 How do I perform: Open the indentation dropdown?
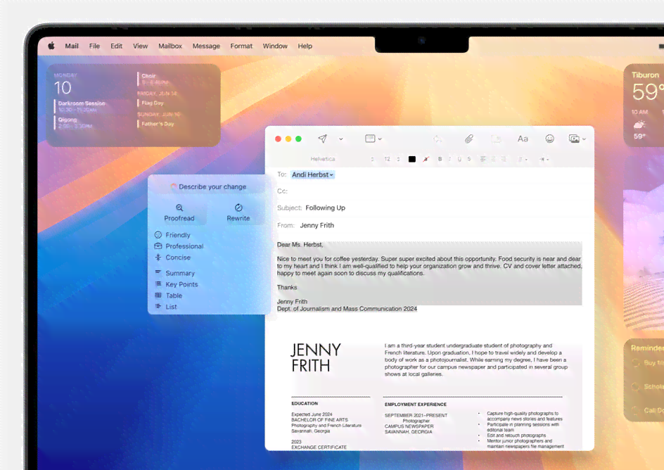pyautogui.click(x=544, y=159)
